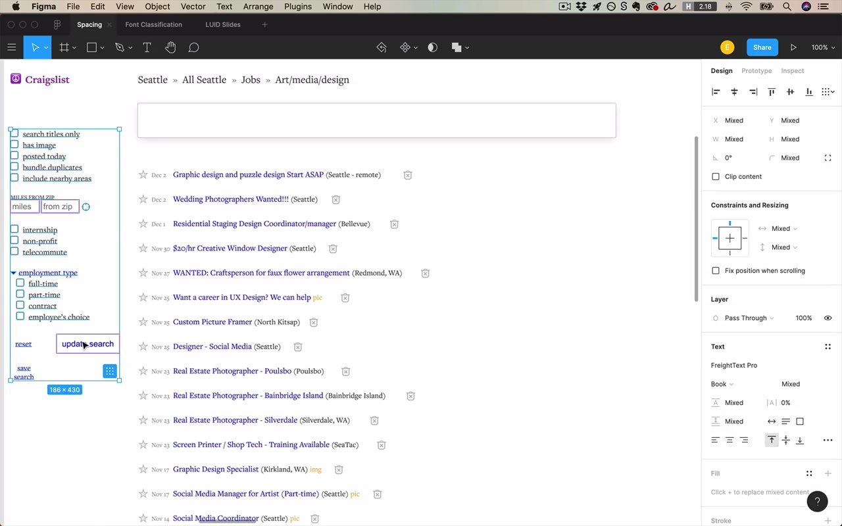This screenshot has width=842, height=526.
Task: Select the Pen tool
Action: [119, 47]
